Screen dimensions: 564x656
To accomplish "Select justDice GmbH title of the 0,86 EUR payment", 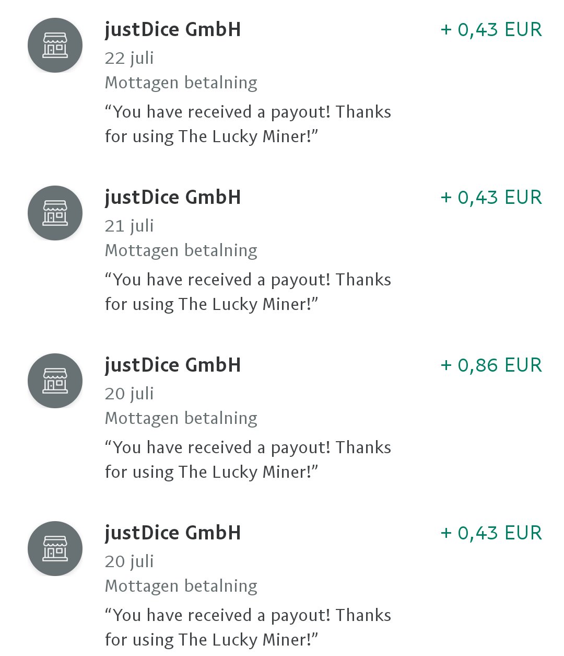I will pyautogui.click(x=173, y=365).
